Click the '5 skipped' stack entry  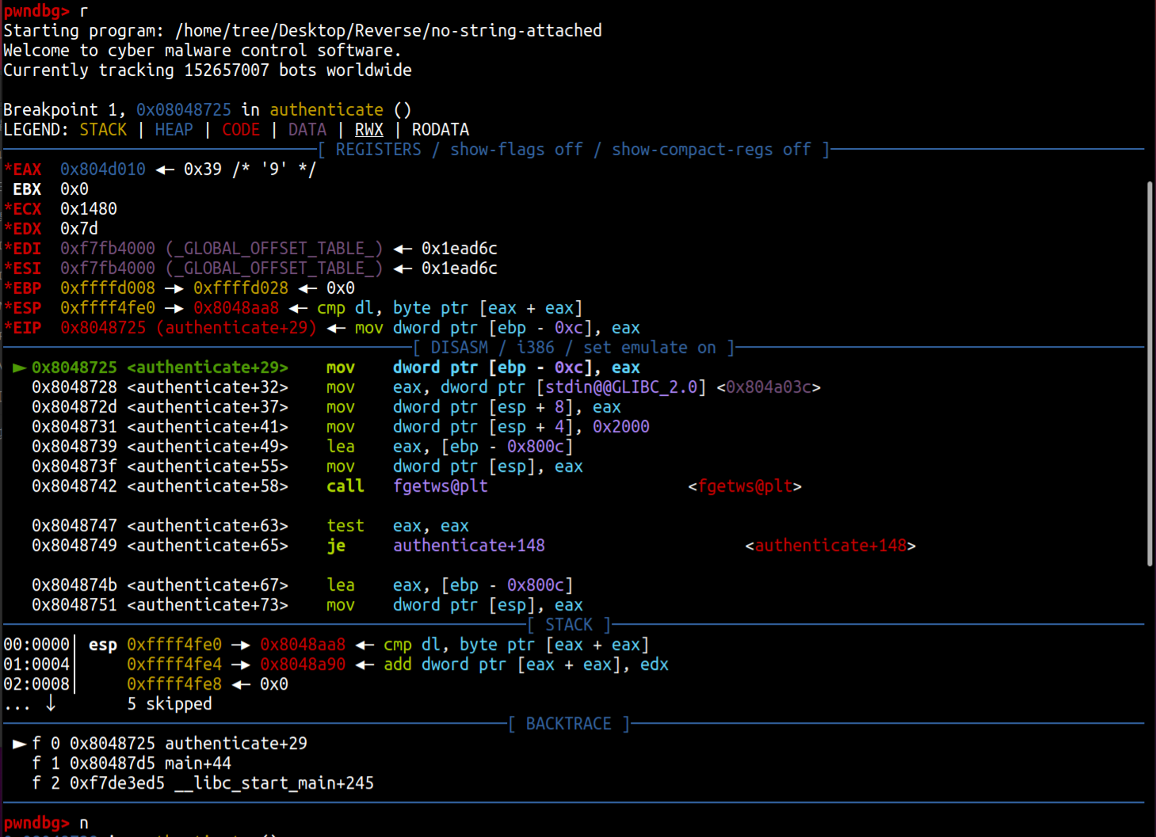[170, 704]
